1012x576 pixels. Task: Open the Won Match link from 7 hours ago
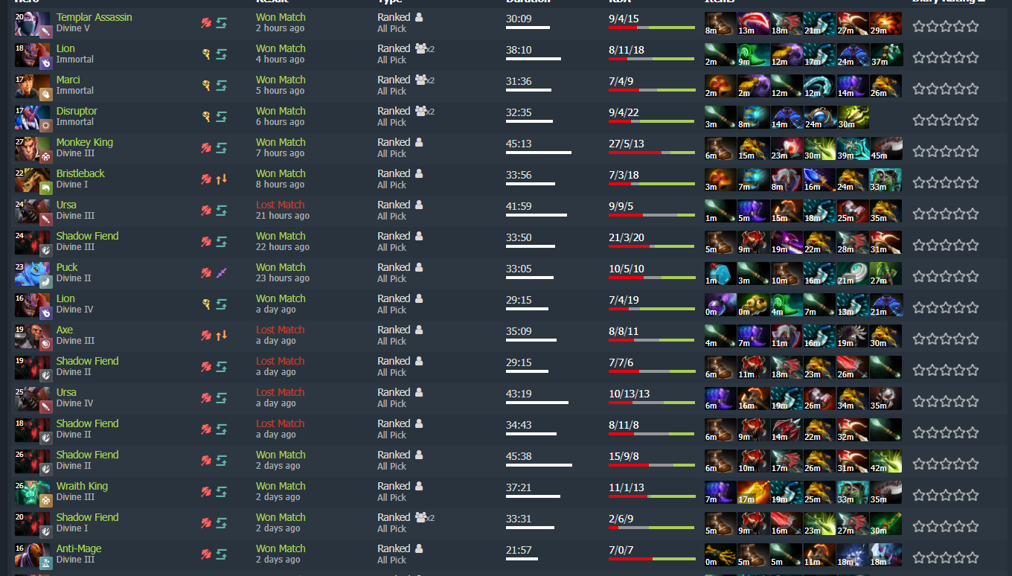coord(281,142)
